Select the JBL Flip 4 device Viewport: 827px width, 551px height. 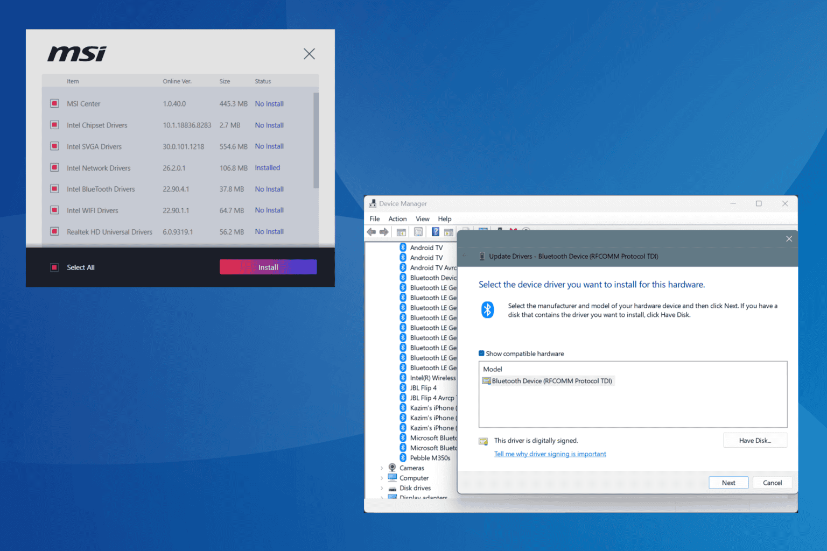423,388
